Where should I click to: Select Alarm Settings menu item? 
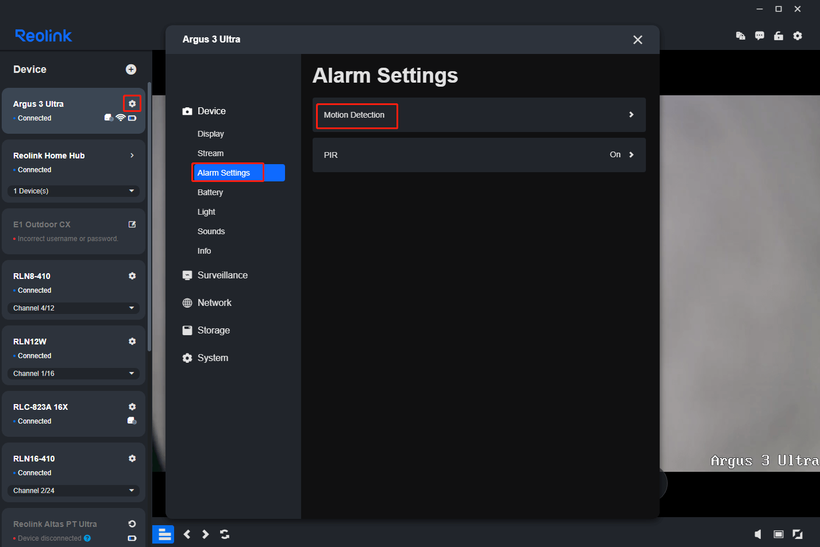(238, 173)
